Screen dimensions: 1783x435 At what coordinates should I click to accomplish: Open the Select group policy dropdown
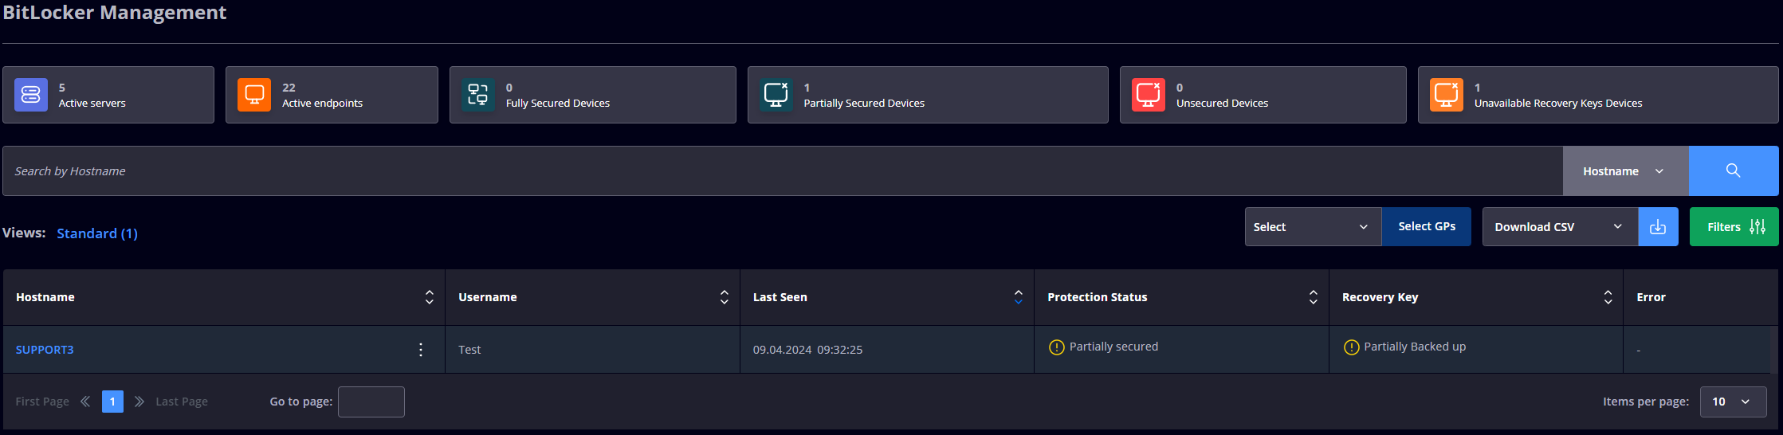[1313, 227]
